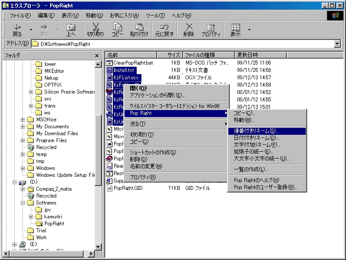
Task: Open the 表示 (View) toolbar dropdown arrow
Action: point(249,29)
